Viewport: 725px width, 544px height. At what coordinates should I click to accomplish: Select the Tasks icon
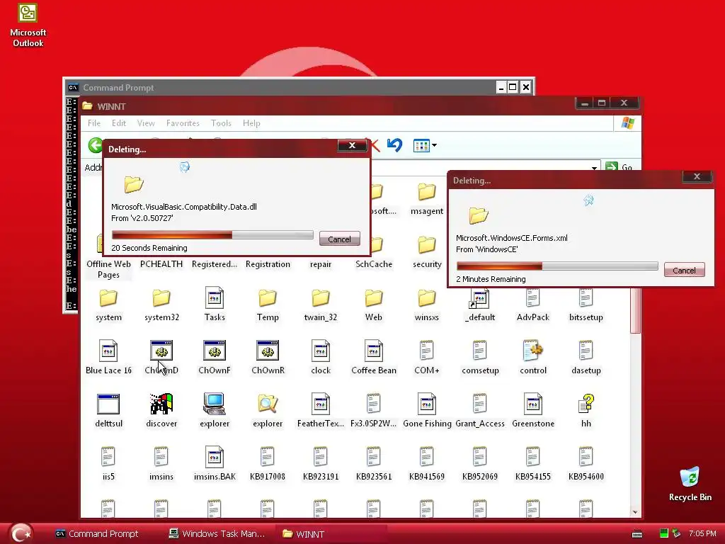[x=215, y=298]
